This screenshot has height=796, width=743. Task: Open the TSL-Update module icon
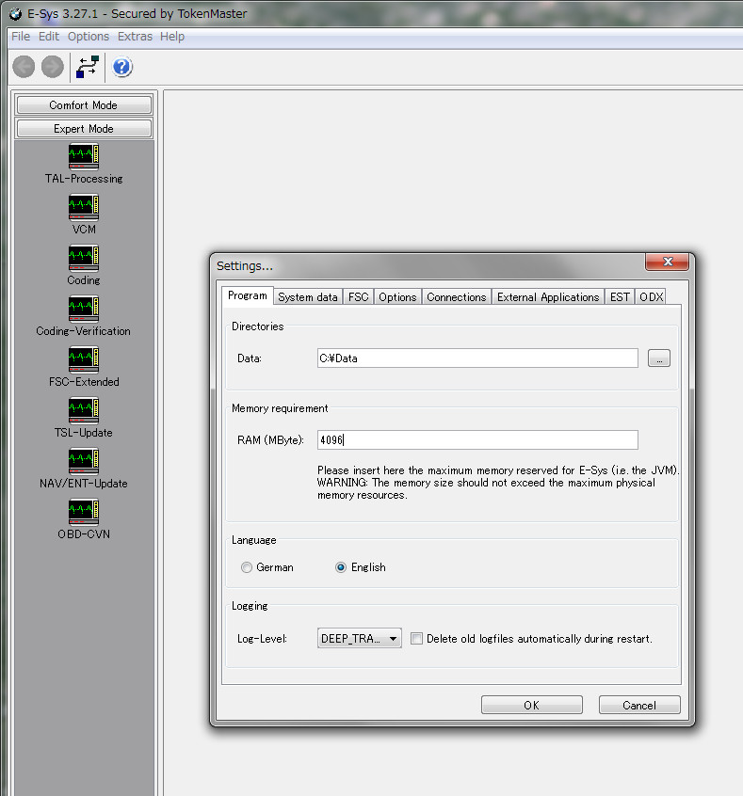pyautogui.click(x=84, y=410)
